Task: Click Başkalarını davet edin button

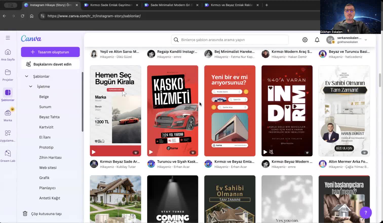Action: tap(50, 64)
